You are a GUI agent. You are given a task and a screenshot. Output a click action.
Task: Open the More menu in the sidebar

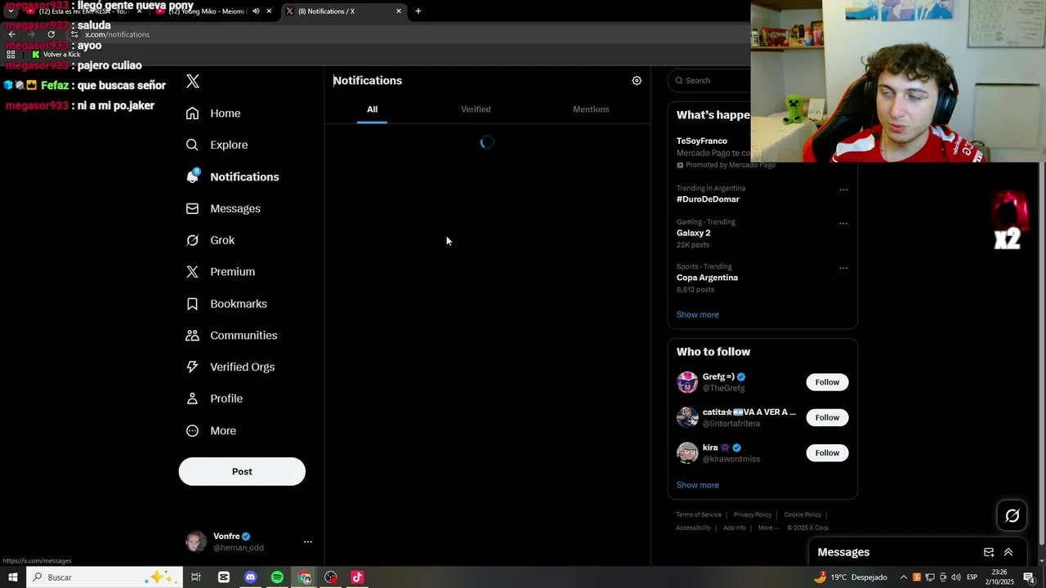(x=211, y=430)
